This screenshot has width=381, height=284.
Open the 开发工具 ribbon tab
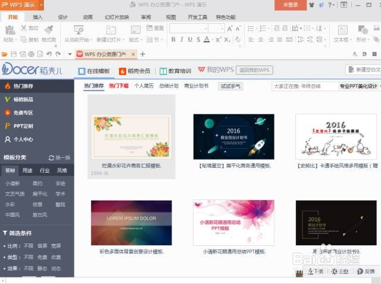[197, 17]
